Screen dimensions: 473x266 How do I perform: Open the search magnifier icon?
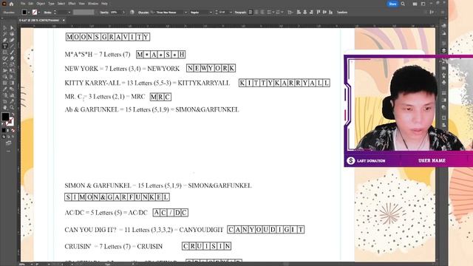pyautogui.click(x=403, y=4)
